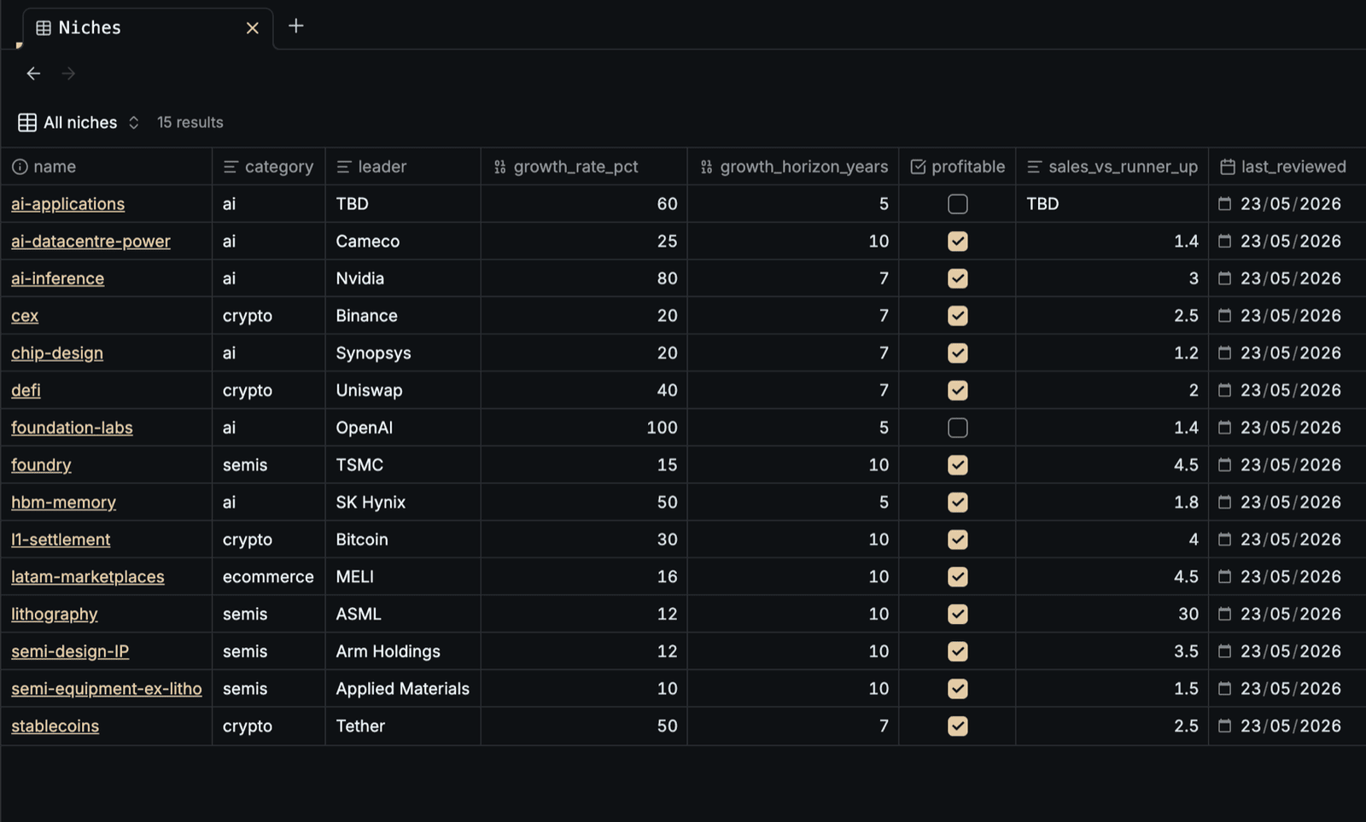
Task: Click the Tether leader cell
Action: pos(402,726)
